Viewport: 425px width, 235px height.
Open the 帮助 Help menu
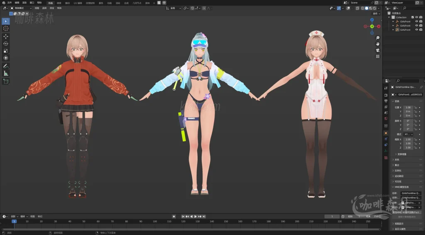pyautogui.click(x=39, y=3)
